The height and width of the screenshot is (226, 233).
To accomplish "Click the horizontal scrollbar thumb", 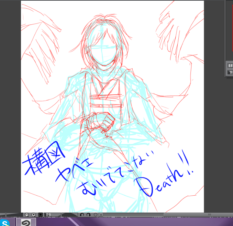I will point(198,215).
